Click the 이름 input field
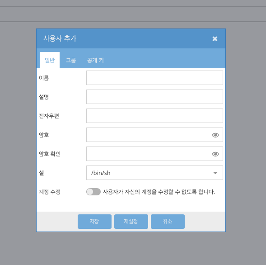This screenshot has height=265, width=266. tap(154, 78)
